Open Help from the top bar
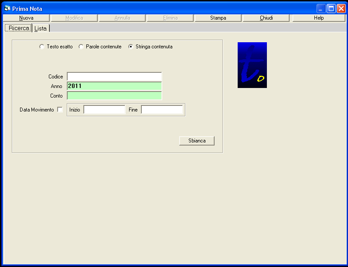 [x=319, y=18]
